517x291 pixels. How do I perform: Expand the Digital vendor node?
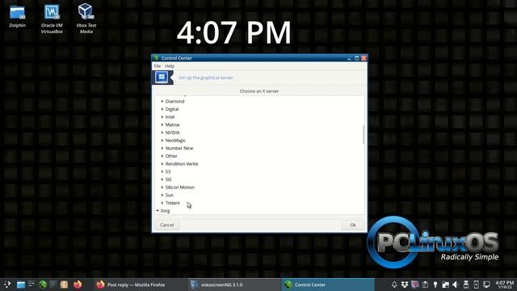click(x=162, y=109)
